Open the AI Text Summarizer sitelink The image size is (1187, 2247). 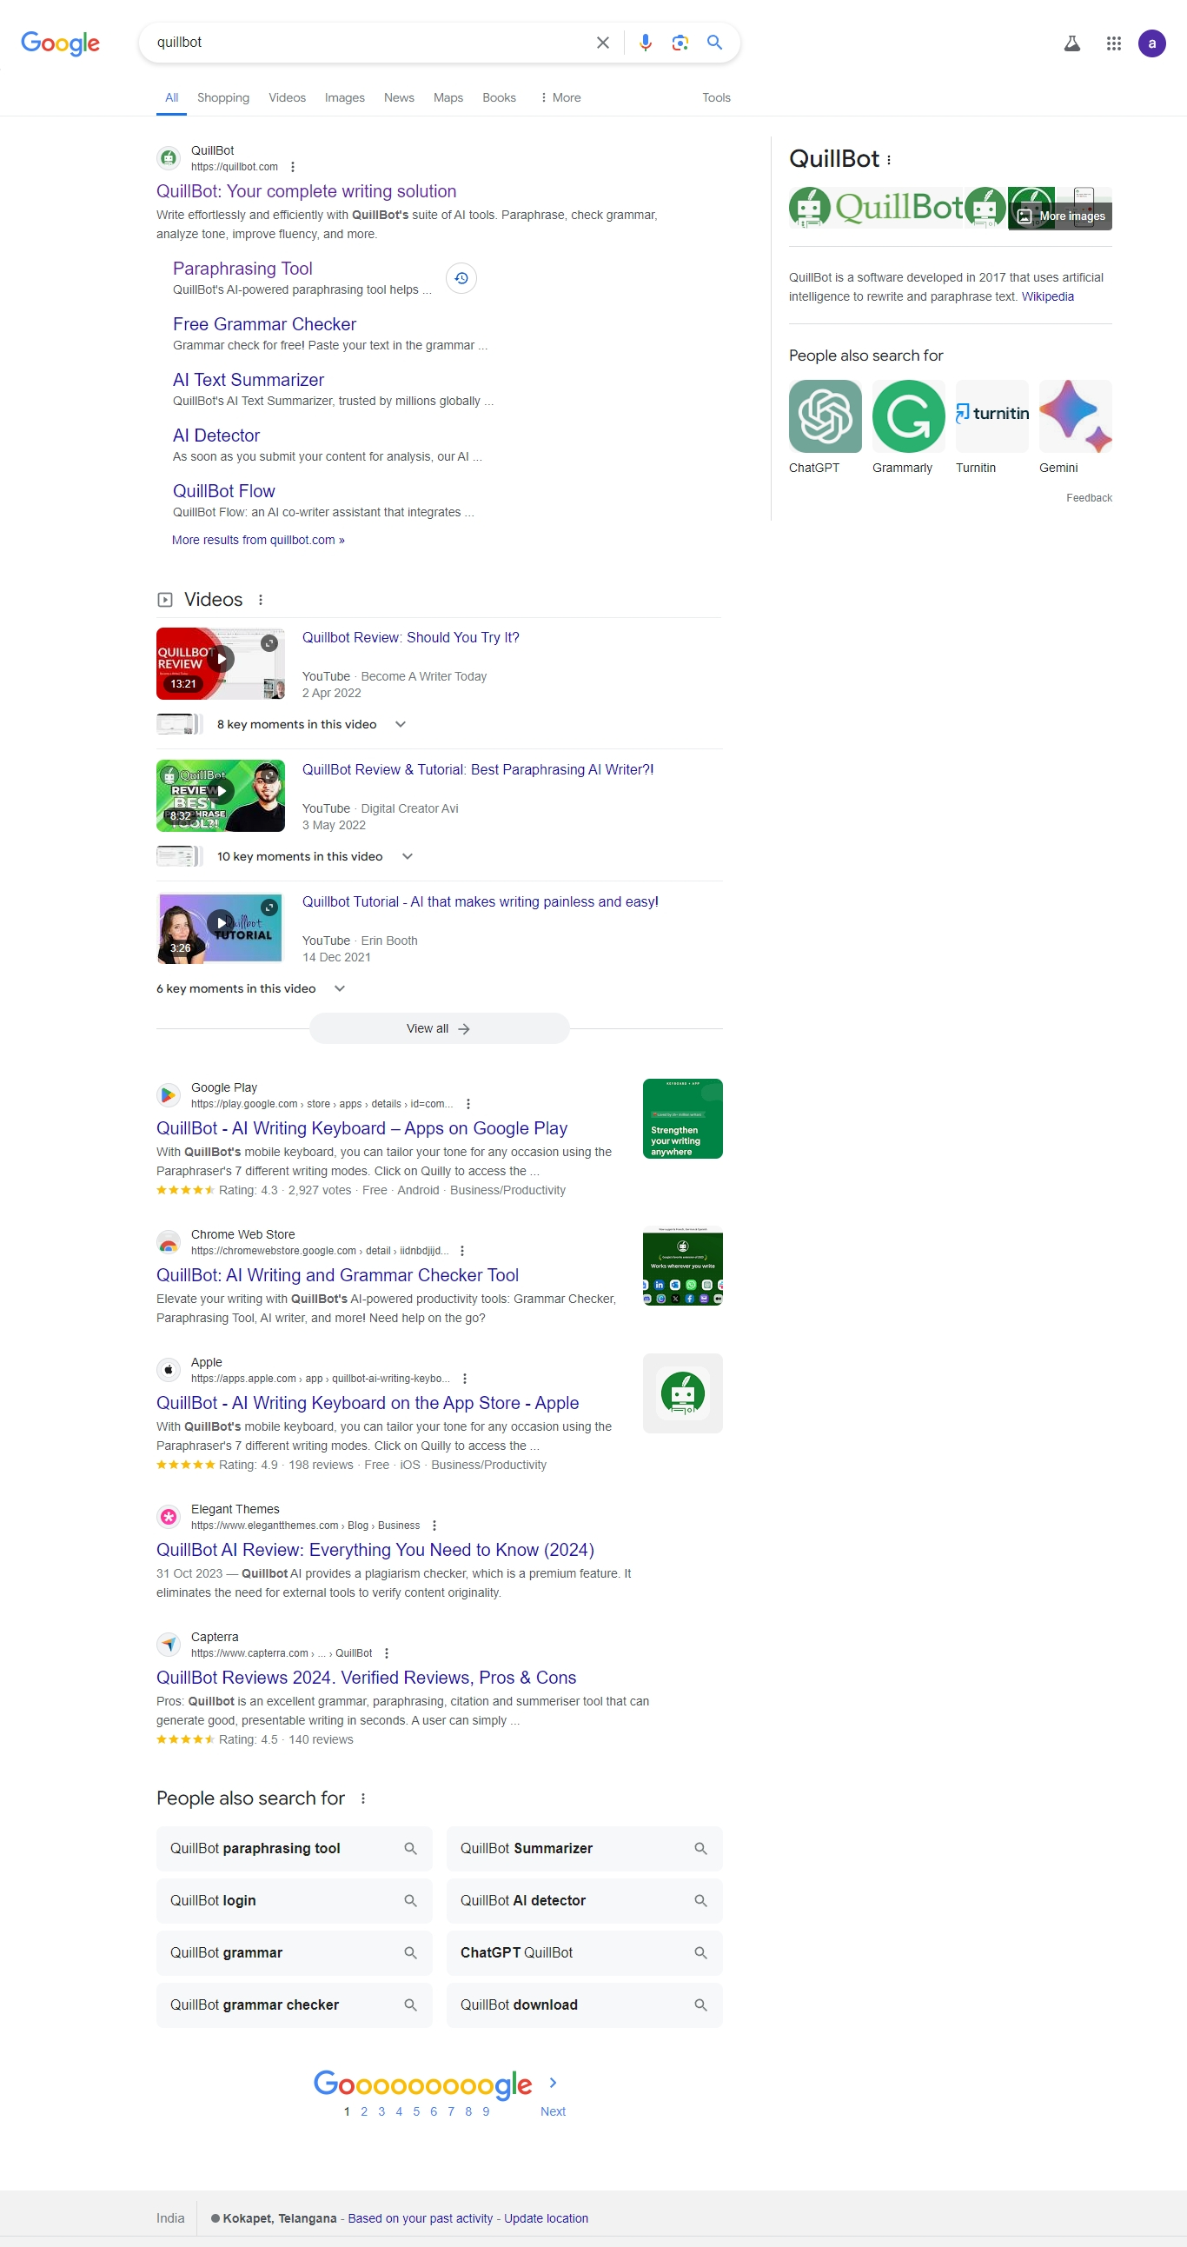[248, 381]
